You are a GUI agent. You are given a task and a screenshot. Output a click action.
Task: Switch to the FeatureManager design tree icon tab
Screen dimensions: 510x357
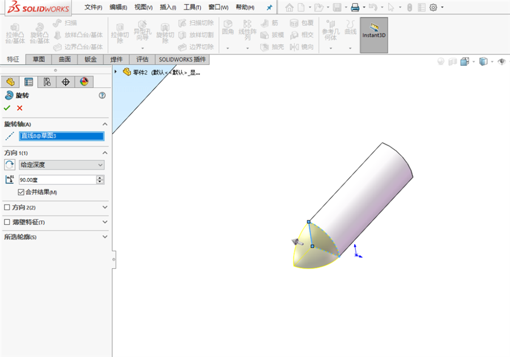click(10, 82)
